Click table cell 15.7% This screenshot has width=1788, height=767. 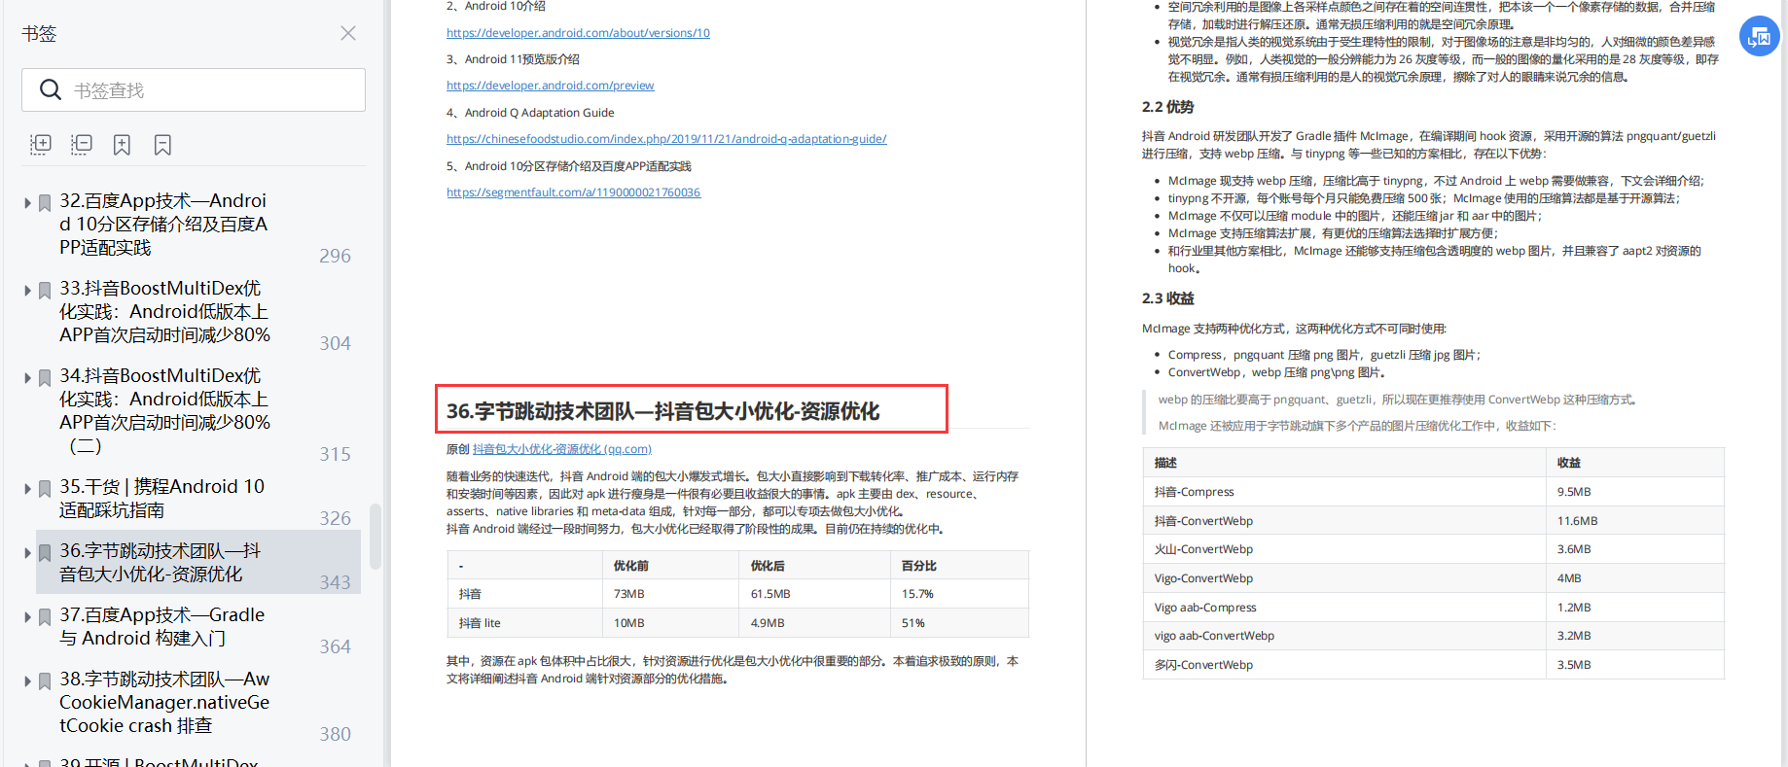pos(959,594)
